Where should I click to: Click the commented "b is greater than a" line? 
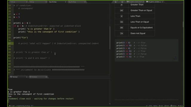(33, 52)
